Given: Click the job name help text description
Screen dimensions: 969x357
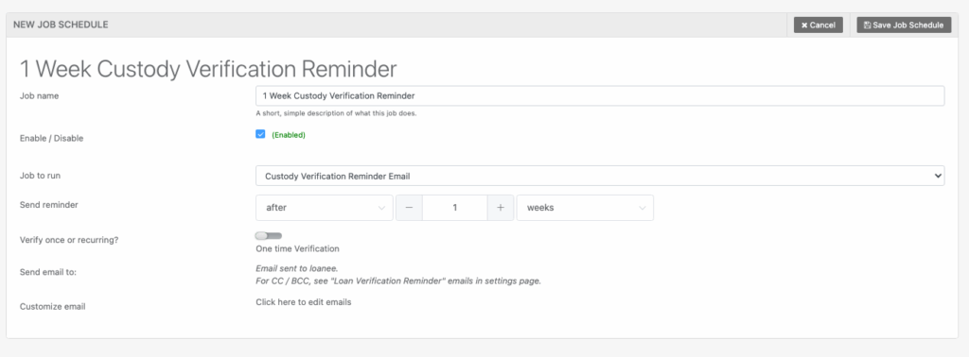Looking at the screenshot, I should (336, 113).
